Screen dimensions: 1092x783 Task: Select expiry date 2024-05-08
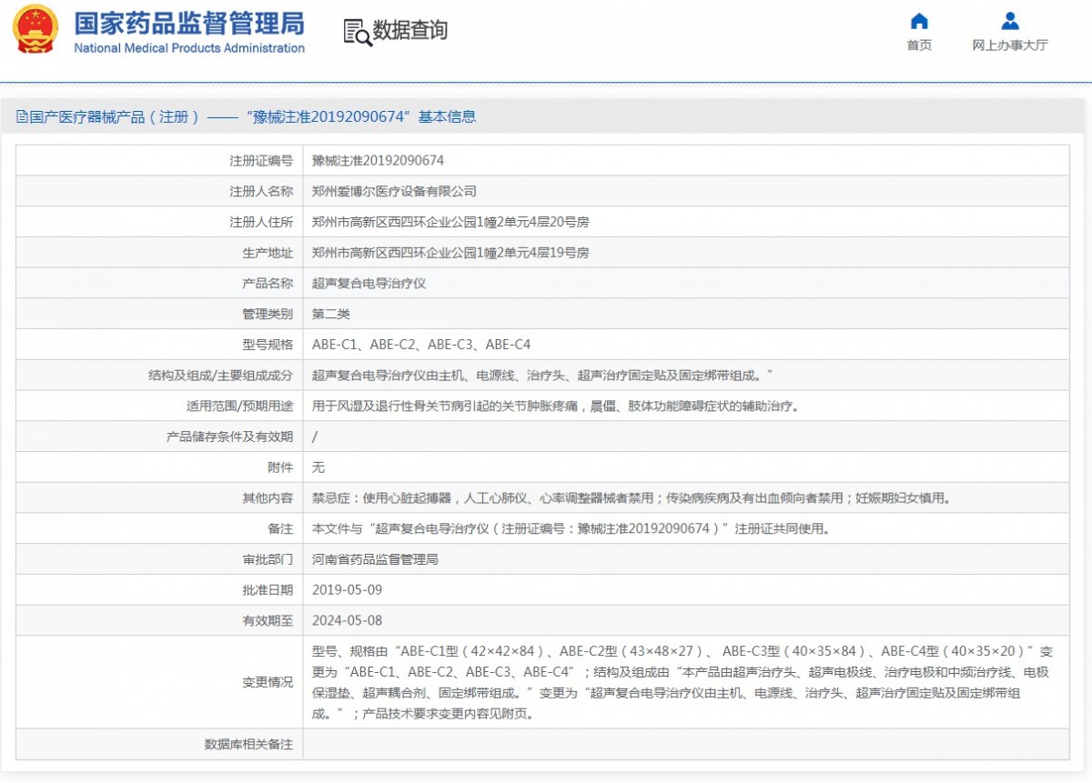tap(348, 620)
